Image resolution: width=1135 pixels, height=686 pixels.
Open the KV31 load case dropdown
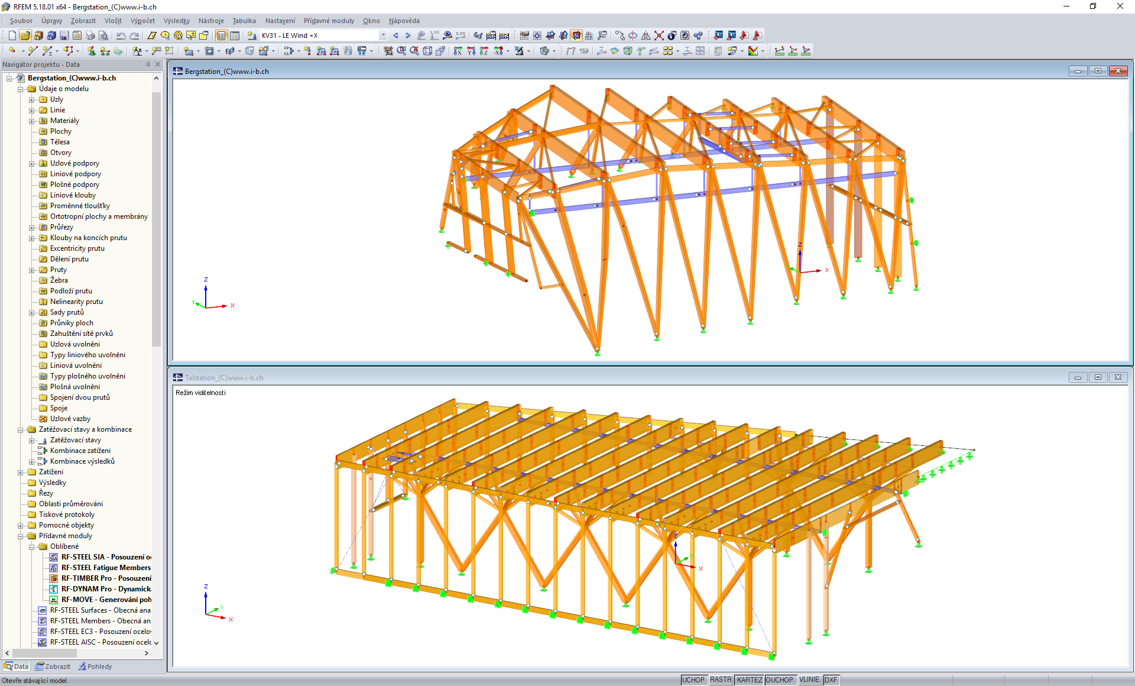(x=383, y=35)
